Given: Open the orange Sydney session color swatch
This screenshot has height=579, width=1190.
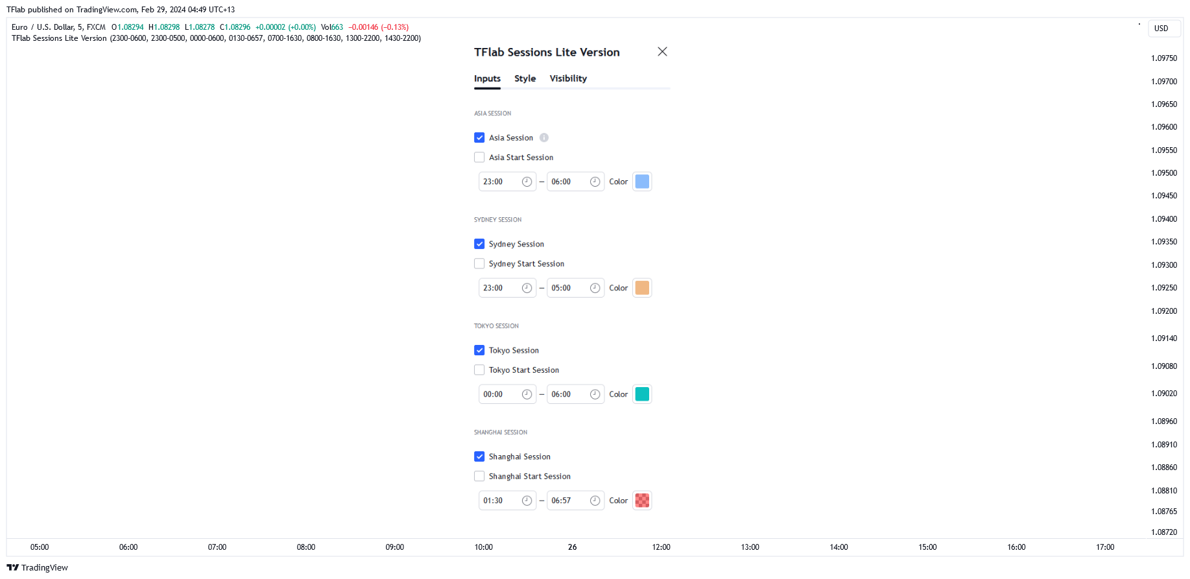Looking at the screenshot, I should 642,288.
